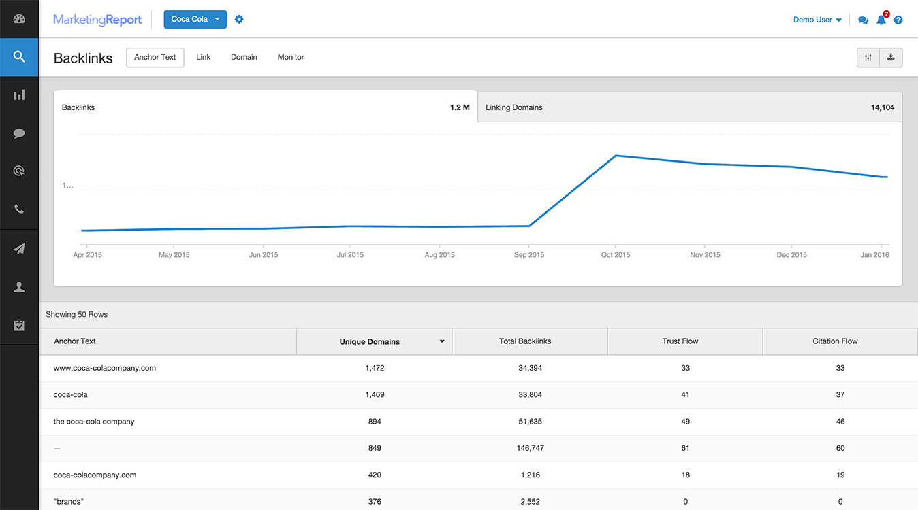Select the Linking Domains chart tab
The width and height of the screenshot is (918, 510).
tap(690, 107)
